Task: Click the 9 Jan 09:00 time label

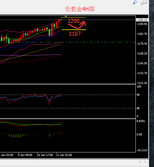Action: pos(25,155)
